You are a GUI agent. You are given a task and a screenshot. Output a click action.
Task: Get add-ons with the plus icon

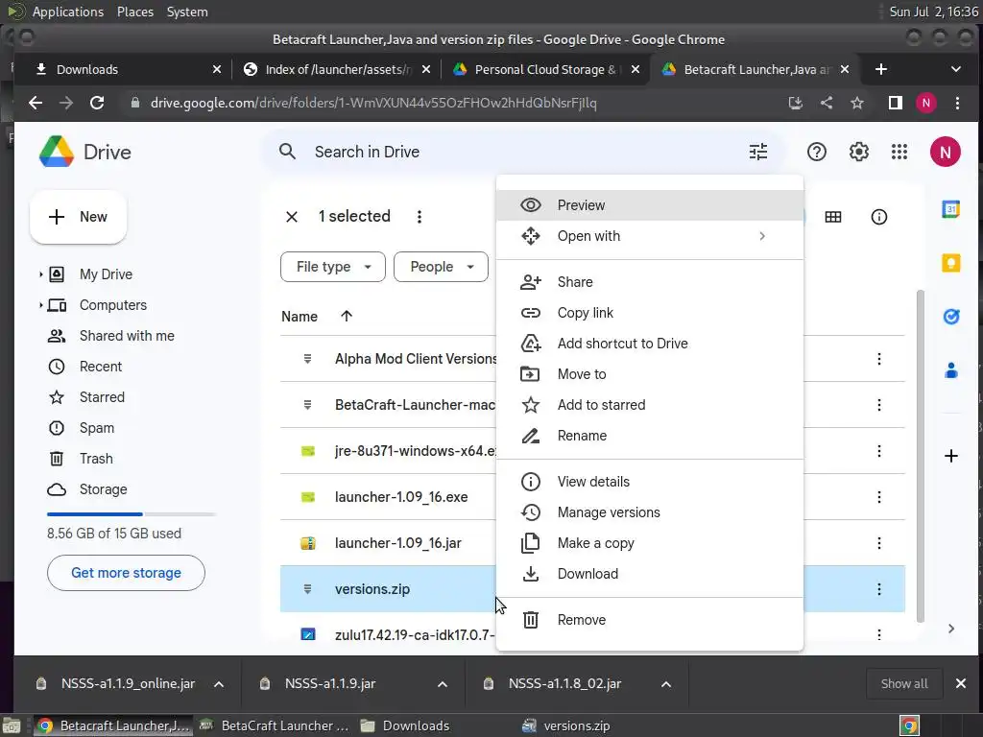tap(950, 456)
